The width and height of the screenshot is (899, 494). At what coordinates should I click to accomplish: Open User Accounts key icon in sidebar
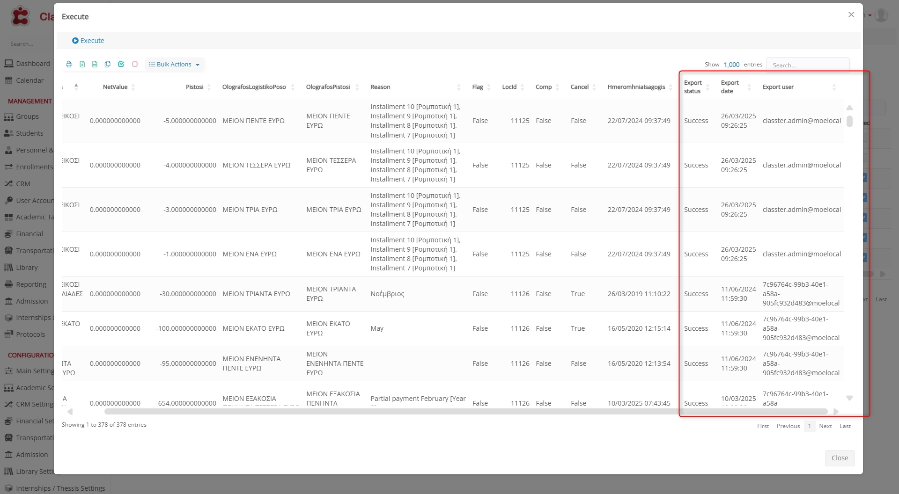click(x=8, y=201)
